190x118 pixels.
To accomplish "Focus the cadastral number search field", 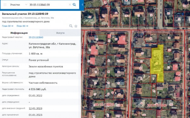I will pos(48,5).
